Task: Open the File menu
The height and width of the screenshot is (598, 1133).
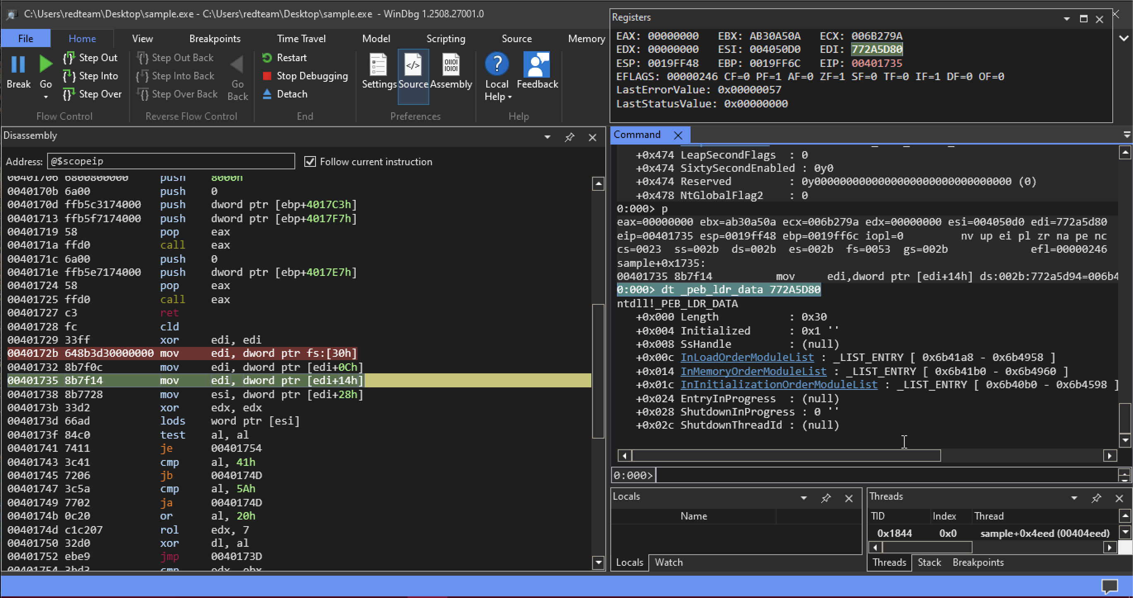Action: (26, 39)
